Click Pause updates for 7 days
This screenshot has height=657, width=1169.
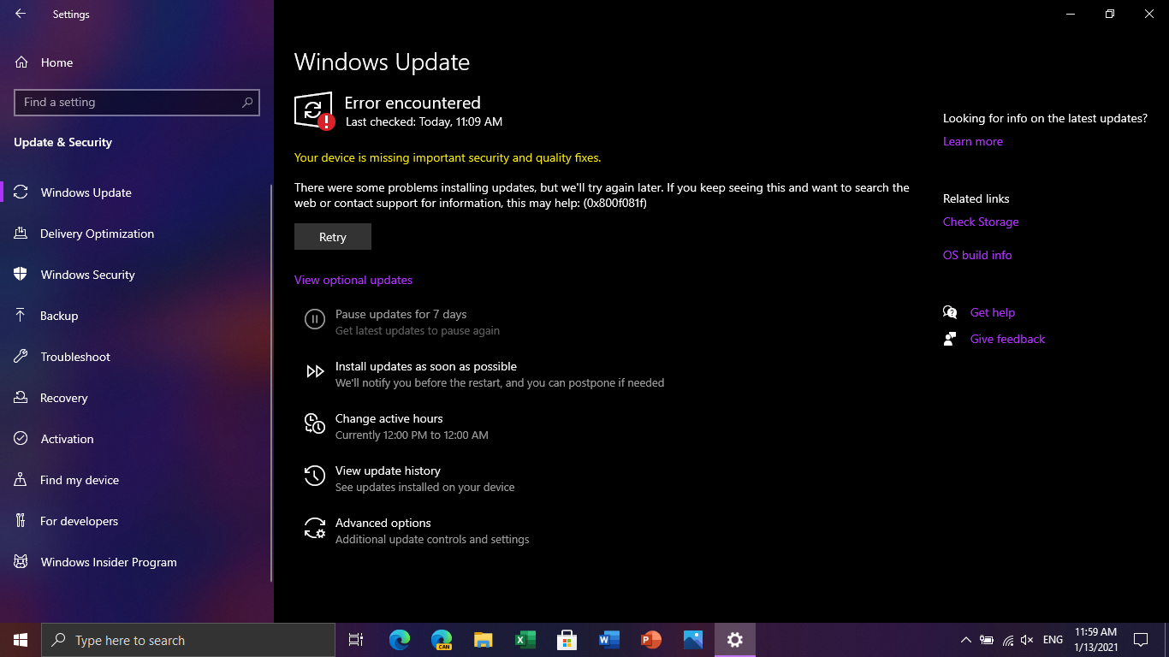coord(401,322)
